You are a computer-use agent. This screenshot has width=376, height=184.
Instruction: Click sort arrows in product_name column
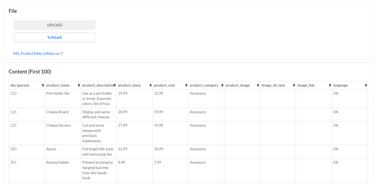(79, 85)
